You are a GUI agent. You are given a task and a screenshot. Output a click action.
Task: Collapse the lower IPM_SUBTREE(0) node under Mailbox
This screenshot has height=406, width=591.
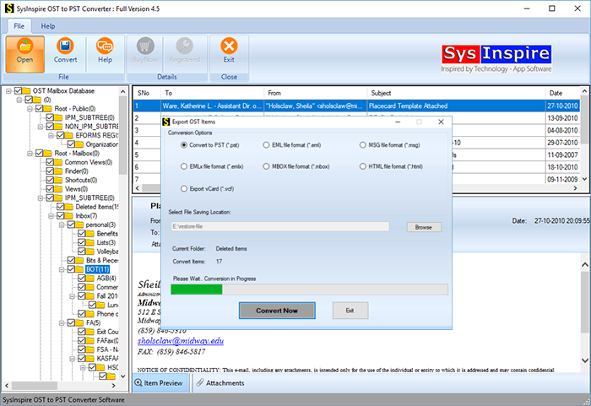point(41,198)
